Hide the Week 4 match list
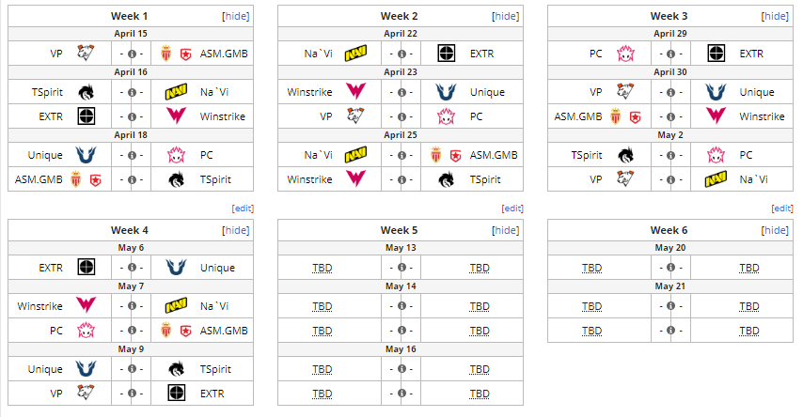 pyautogui.click(x=236, y=230)
